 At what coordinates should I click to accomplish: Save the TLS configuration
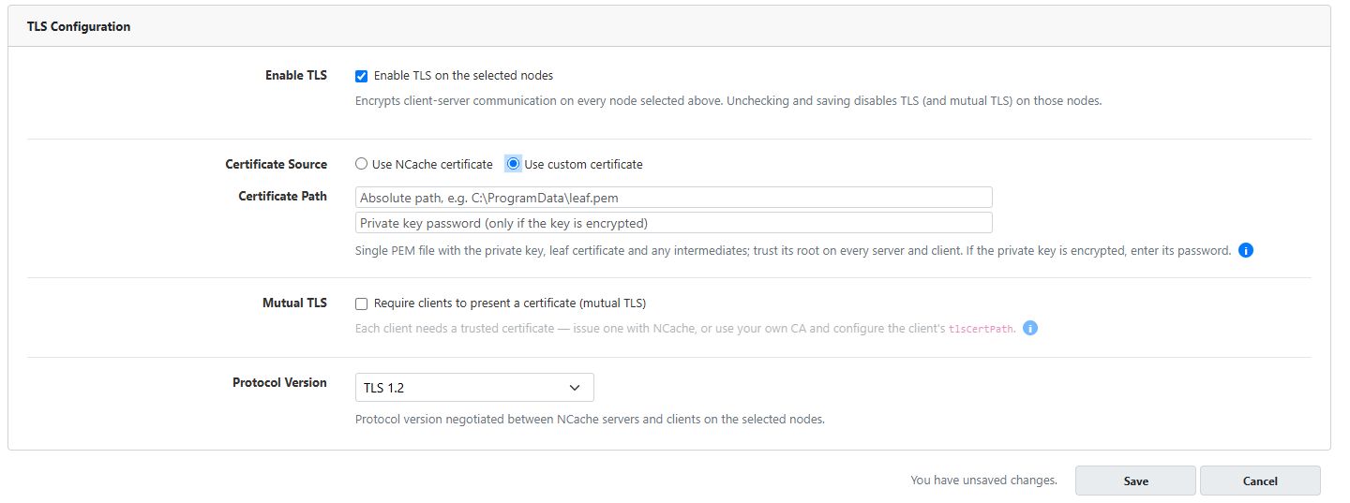pyautogui.click(x=1135, y=481)
